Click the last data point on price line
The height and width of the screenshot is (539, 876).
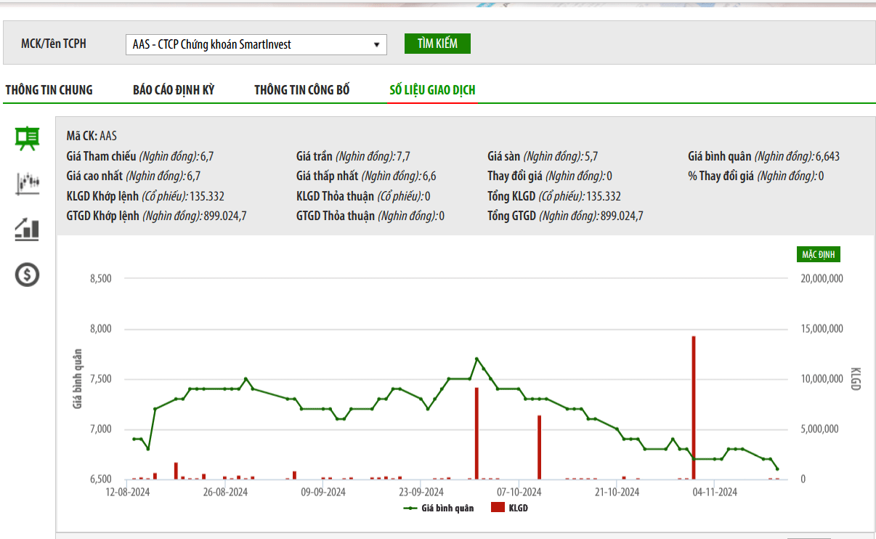[x=777, y=469]
